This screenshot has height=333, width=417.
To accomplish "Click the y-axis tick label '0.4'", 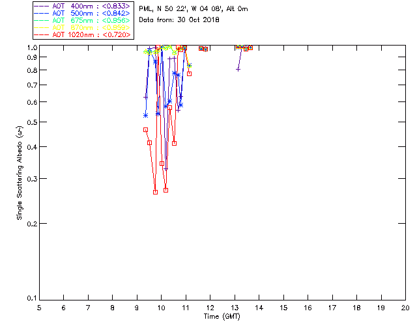I will 32,147.
